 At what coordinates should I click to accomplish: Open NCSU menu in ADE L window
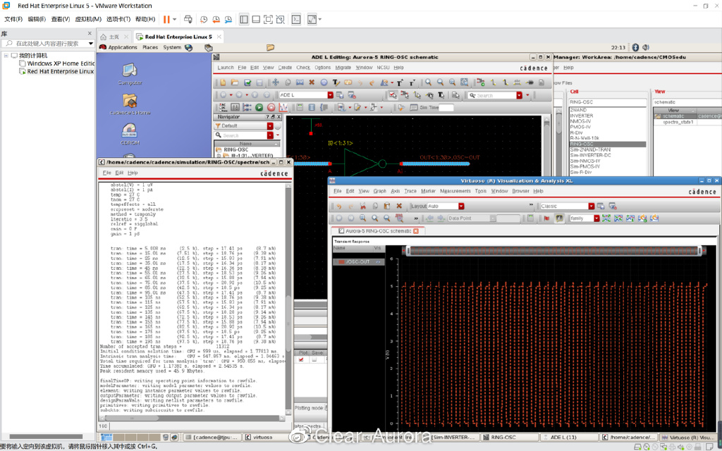383,68
